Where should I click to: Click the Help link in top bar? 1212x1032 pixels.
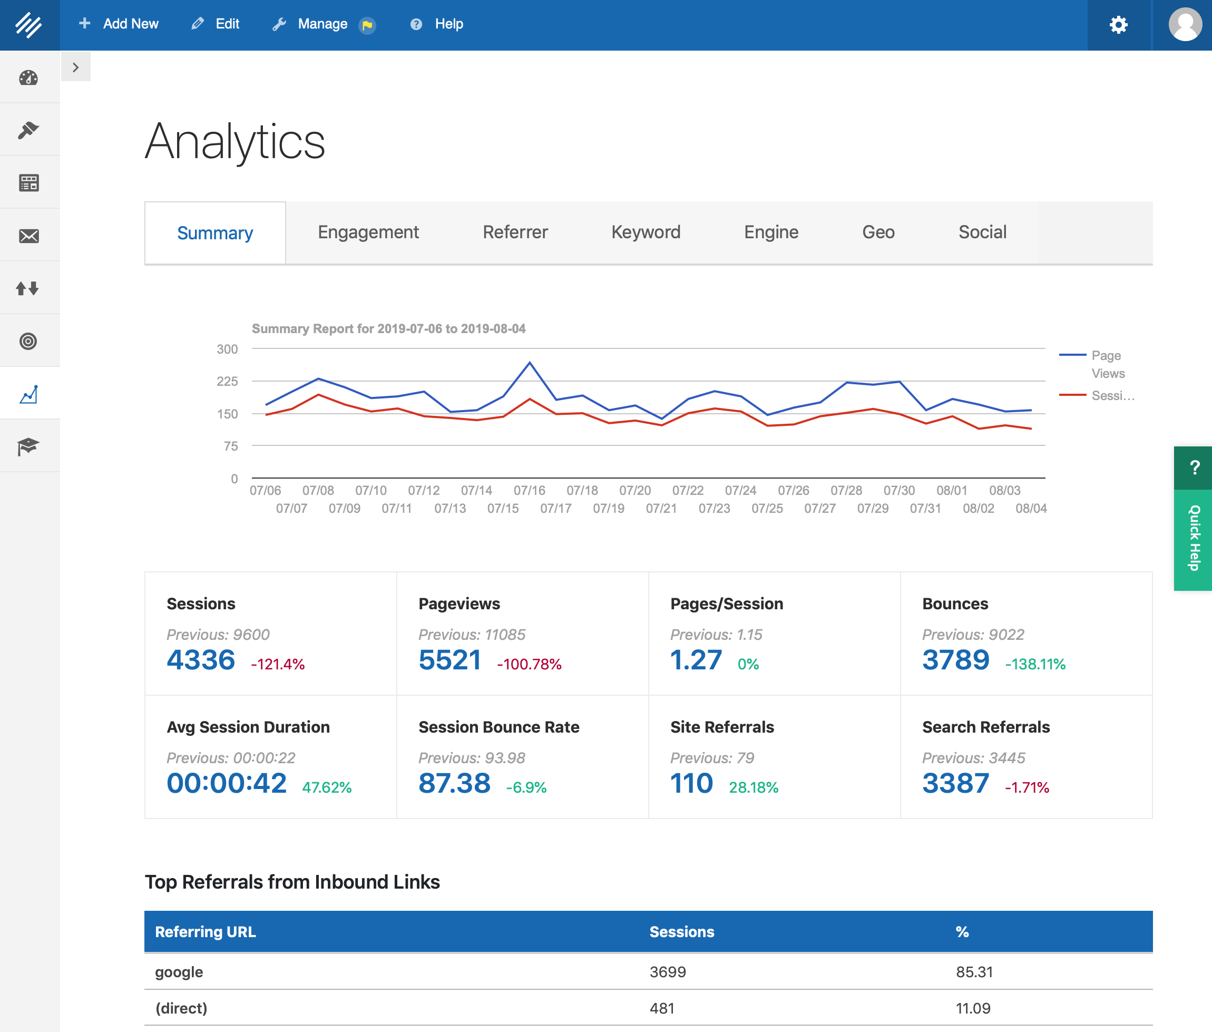click(448, 24)
